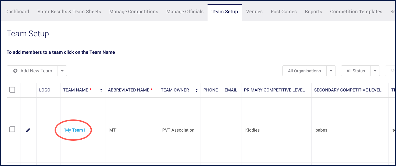
Task: Open Manage Officials tab
Action: (x=185, y=12)
